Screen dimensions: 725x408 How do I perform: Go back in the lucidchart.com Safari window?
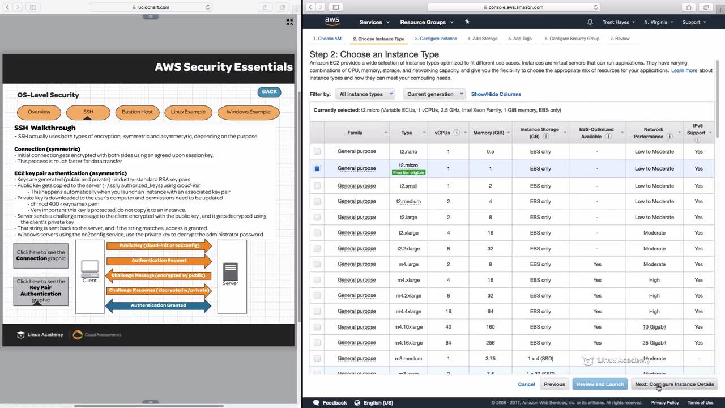(6, 7)
